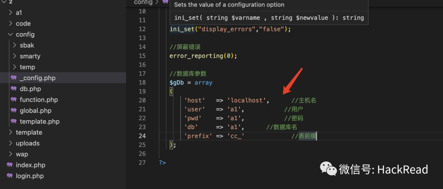Click the "display_errors" string
This screenshot has width=443, height=189.
click(x=227, y=29)
